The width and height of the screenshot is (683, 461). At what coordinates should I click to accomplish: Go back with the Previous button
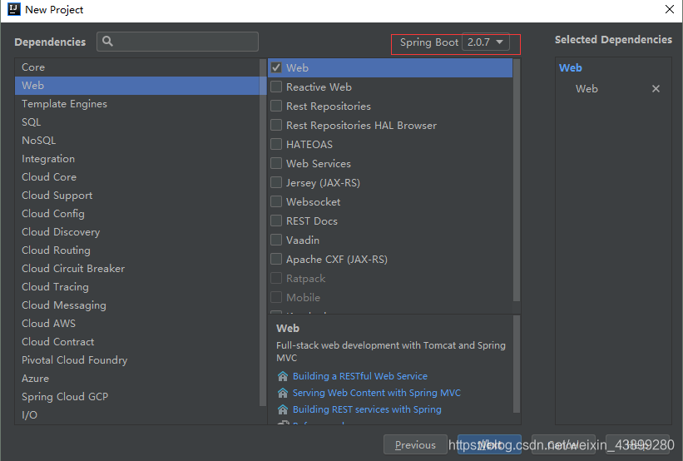[415, 444]
